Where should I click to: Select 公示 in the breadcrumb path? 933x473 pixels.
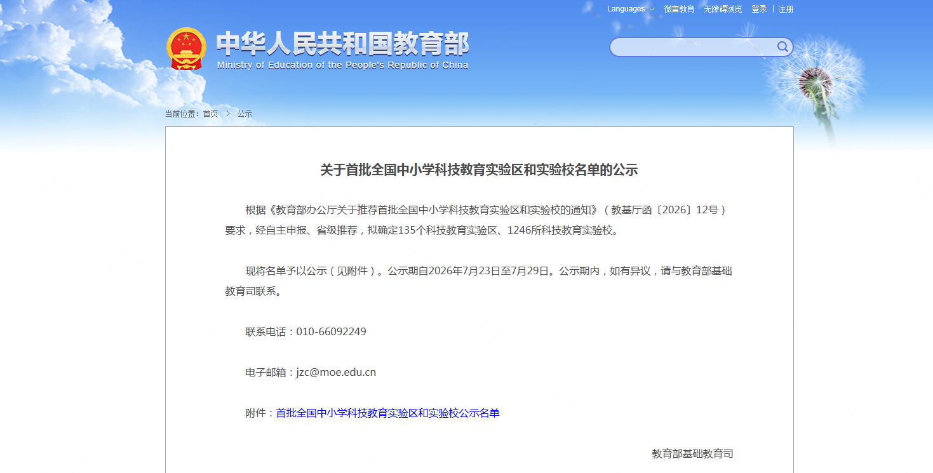[245, 114]
